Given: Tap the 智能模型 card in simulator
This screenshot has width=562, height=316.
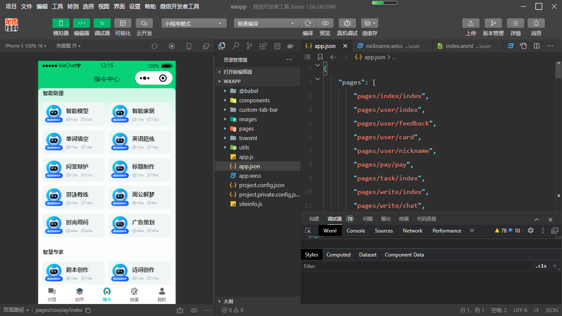Looking at the screenshot, I should click(74, 114).
